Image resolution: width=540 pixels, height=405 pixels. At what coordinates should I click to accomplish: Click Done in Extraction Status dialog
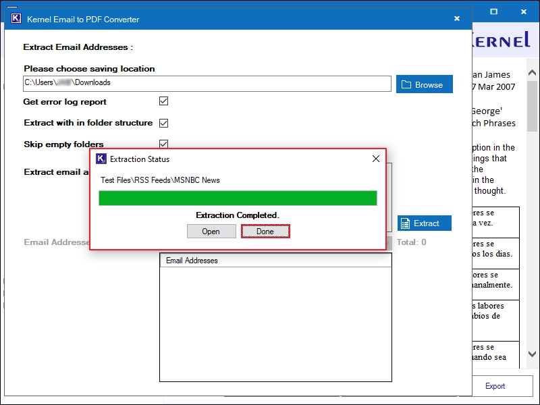[x=265, y=232]
